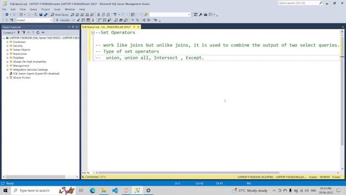Toggle Include Actual Execution Plan
Screen dimensions: 346x195
(x=99, y=20)
